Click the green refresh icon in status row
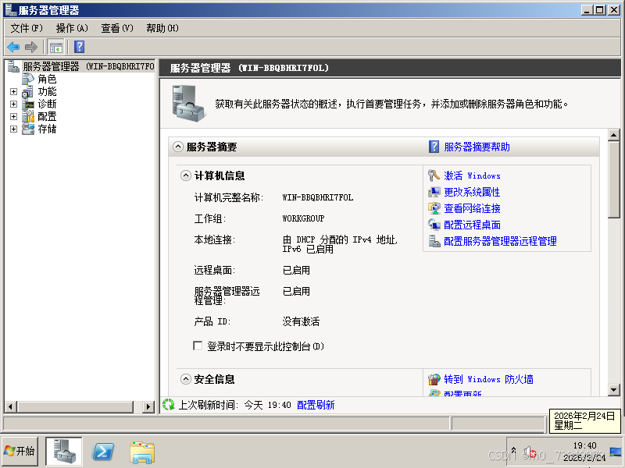The image size is (625, 468). click(169, 405)
